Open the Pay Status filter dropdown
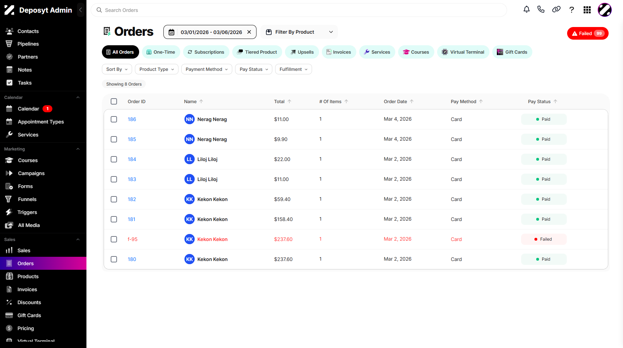 tap(254, 69)
